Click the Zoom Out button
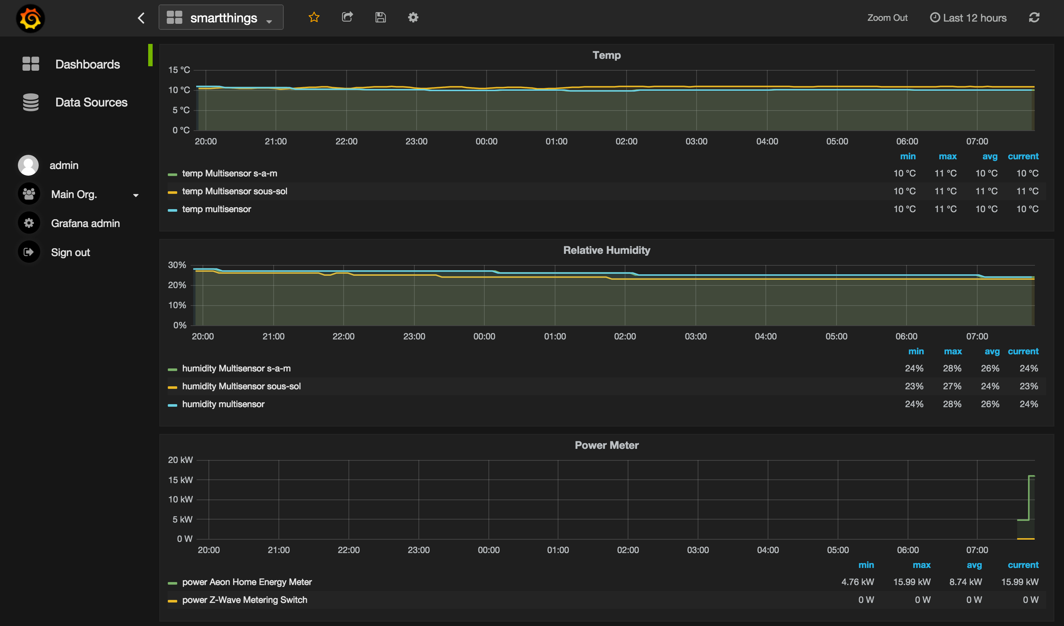 click(887, 18)
